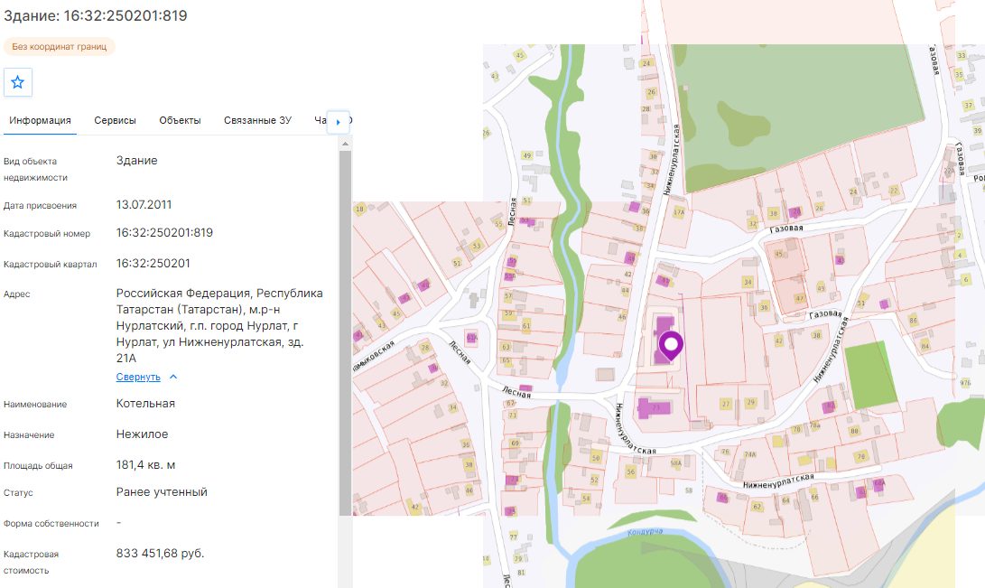Click the 'Форма собственности' field label
This screenshot has height=588, width=985.
pos(51,524)
